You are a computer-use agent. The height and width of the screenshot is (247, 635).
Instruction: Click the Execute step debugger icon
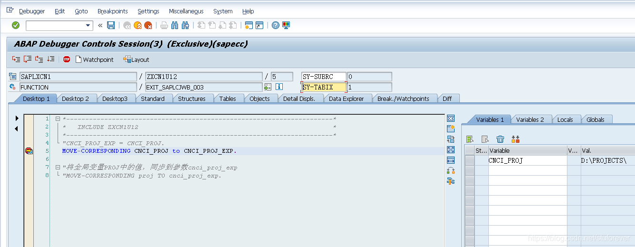tap(28, 59)
